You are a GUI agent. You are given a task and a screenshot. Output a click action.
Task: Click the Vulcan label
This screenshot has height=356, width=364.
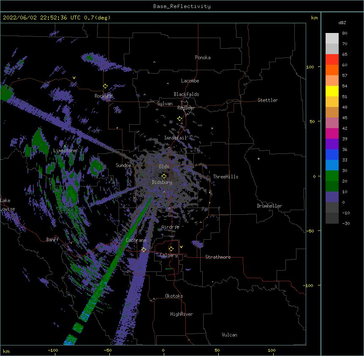[x=229, y=335]
